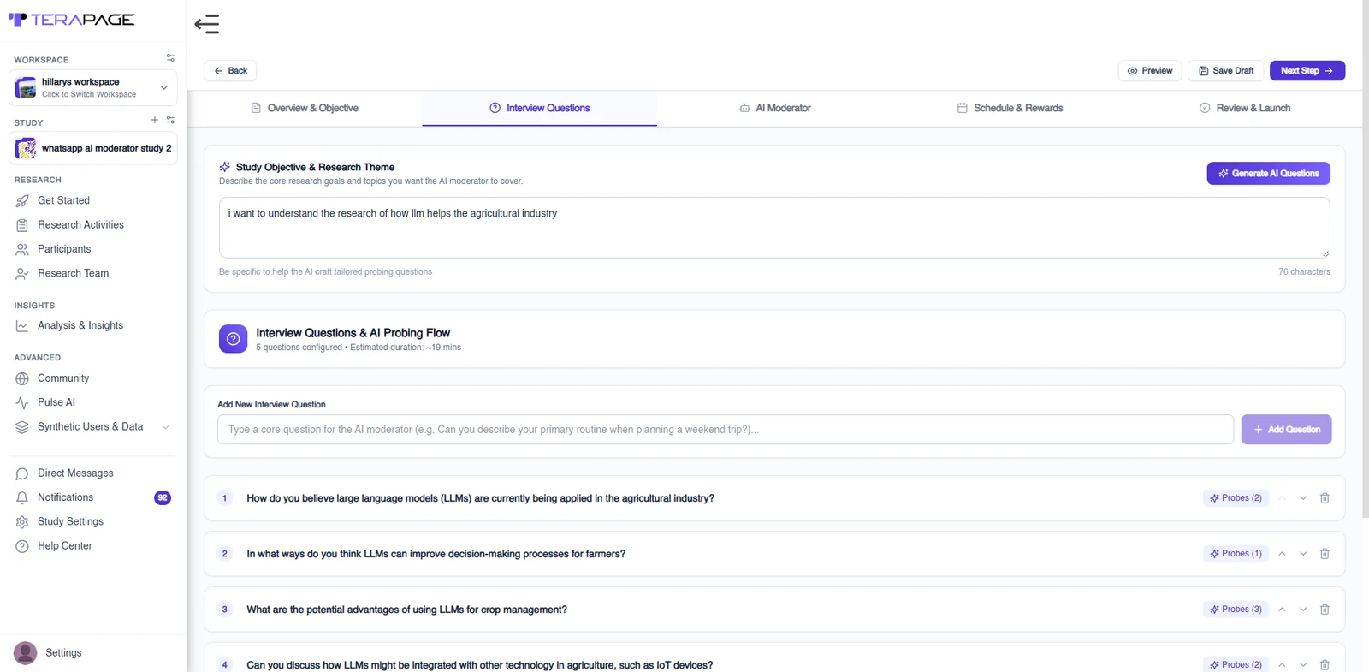Click the Terapage logo
The image size is (1369, 672).
click(71, 19)
